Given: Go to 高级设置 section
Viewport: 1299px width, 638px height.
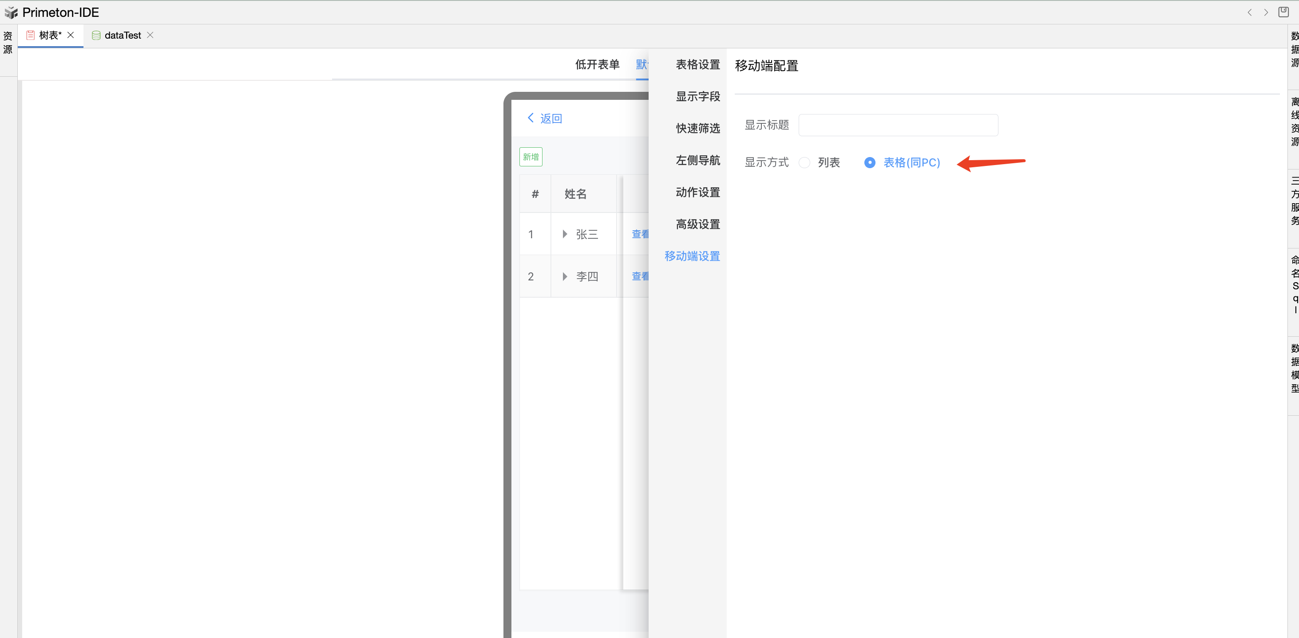Looking at the screenshot, I should click(x=698, y=224).
